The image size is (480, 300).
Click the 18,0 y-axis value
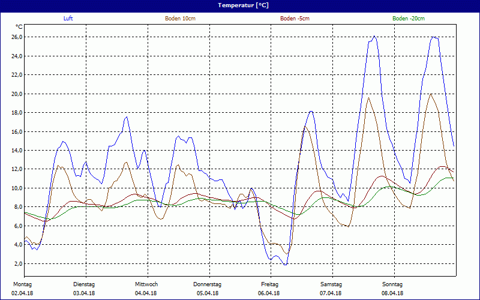[17, 113]
